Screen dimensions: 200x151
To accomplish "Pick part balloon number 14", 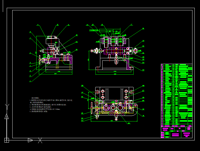I will pyautogui.click(x=87, y=25).
